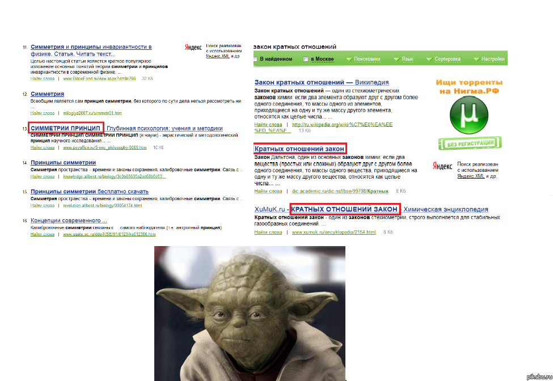Click 'Найти слова' under dic.academic.ru result

[x=268, y=191]
